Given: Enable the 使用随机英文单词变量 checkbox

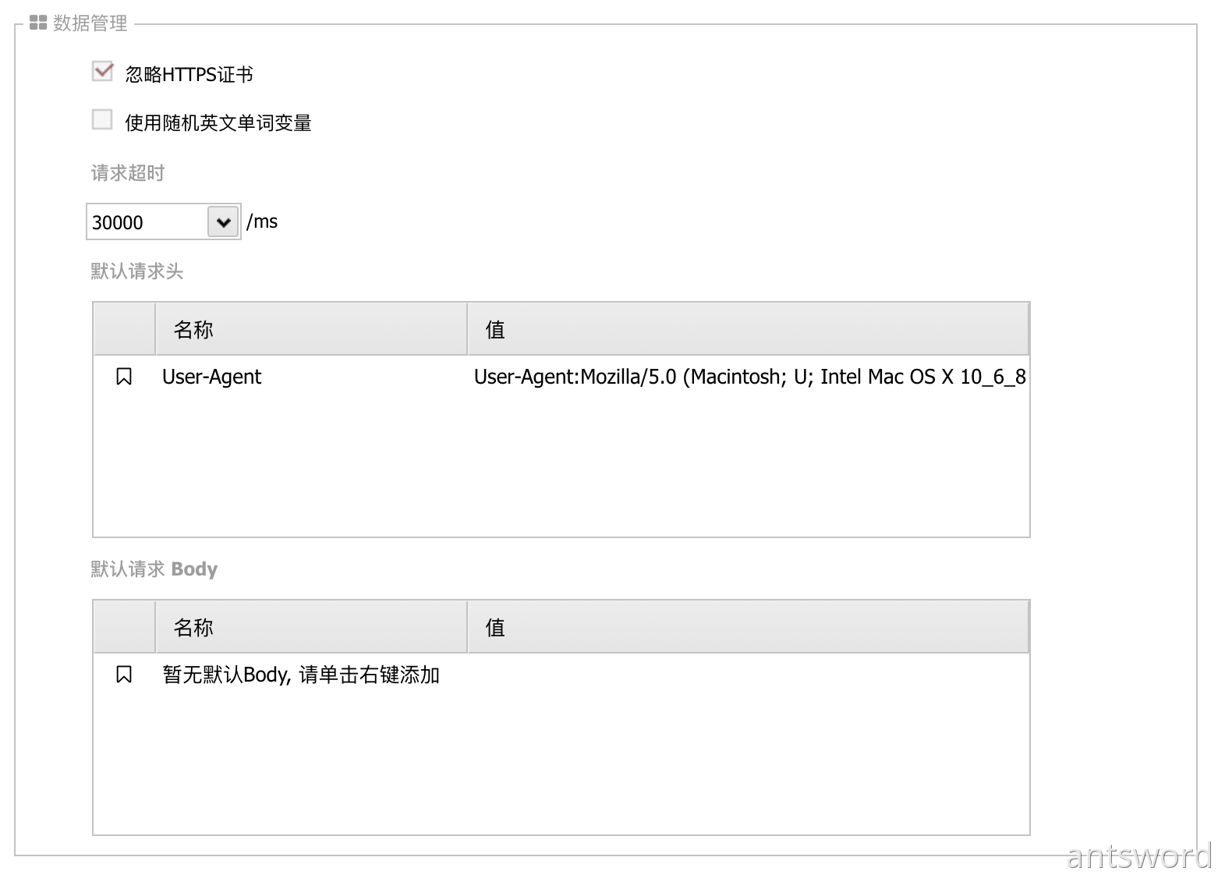Looking at the screenshot, I should (x=102, y=120).
